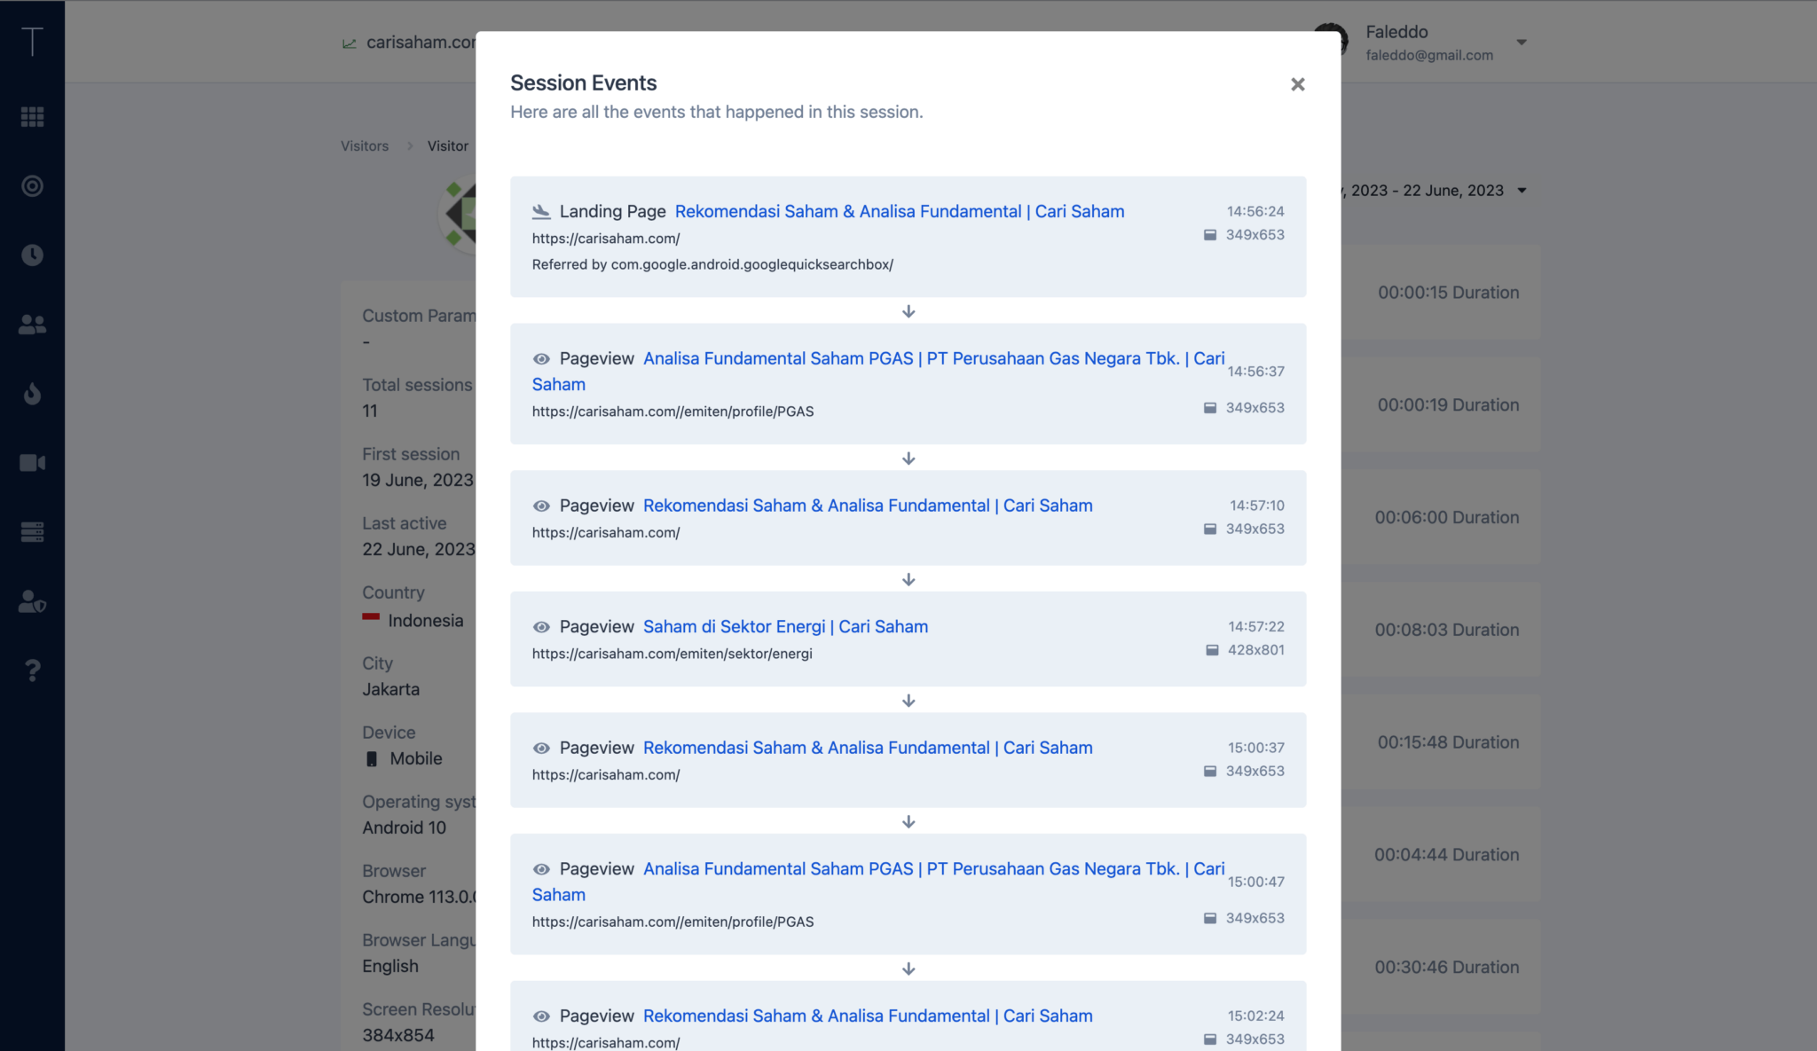
Task: Click the 15:00:37 Rekomendasi Saham pageview link
Action: (x=867, y=748)
